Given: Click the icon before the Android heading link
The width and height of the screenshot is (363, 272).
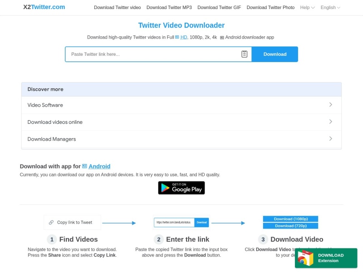Looking at the screenshot, I should tap(84, 166).
